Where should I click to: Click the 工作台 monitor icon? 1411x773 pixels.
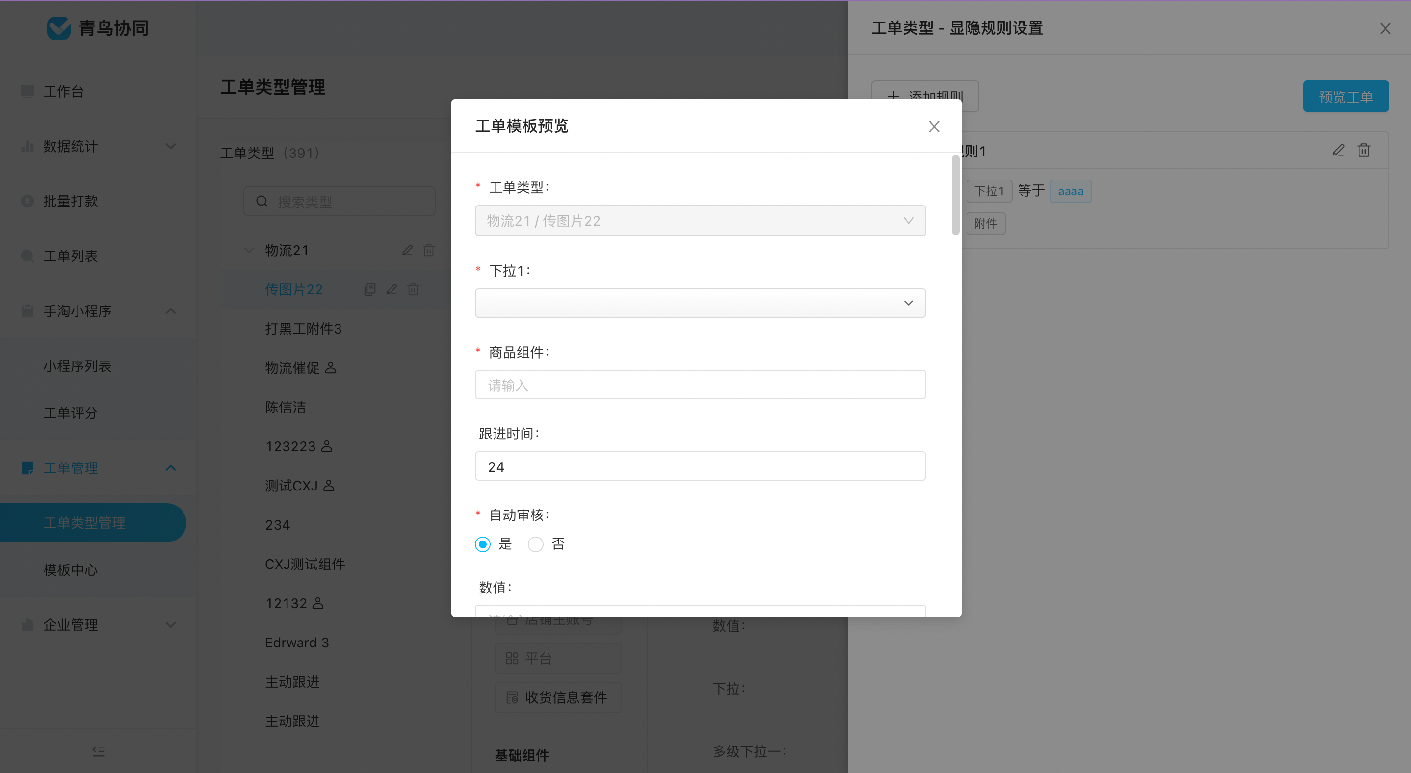(27, 91)
